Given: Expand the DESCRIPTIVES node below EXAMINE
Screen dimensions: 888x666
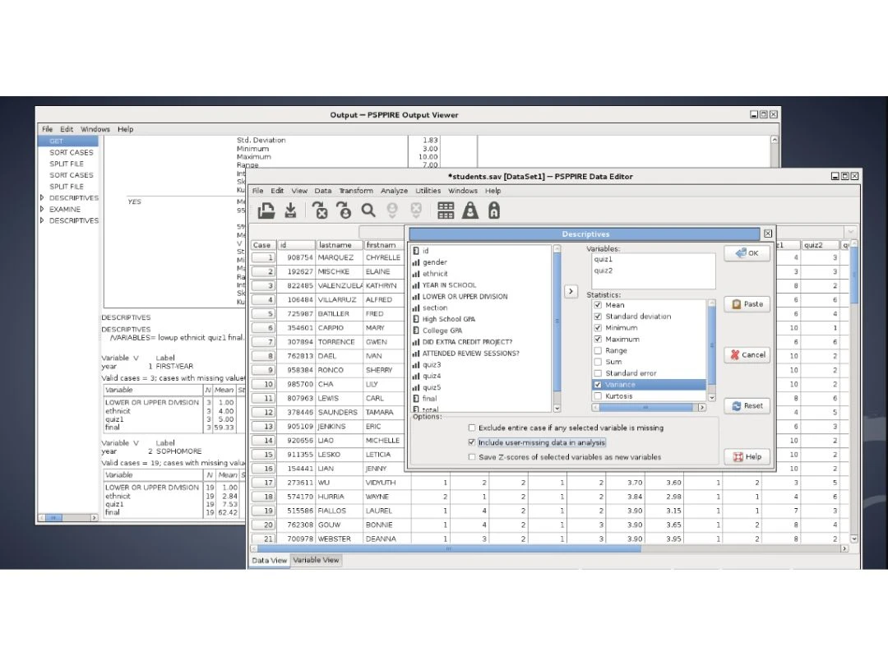Looking at the screenshot, I should (42, 220).
